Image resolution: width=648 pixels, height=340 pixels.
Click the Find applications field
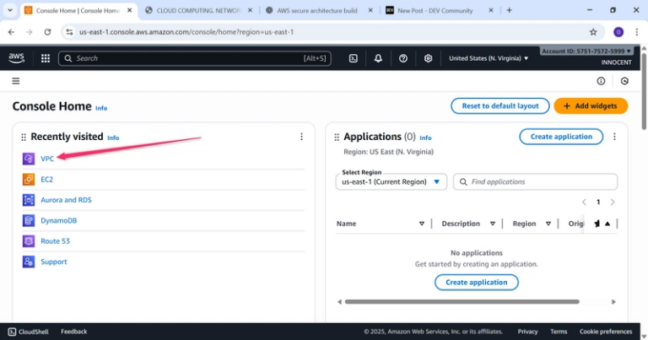(x=535, y=181)
